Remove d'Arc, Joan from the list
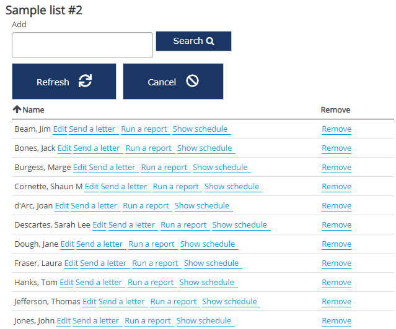396x329 pixels. (337, 206)
